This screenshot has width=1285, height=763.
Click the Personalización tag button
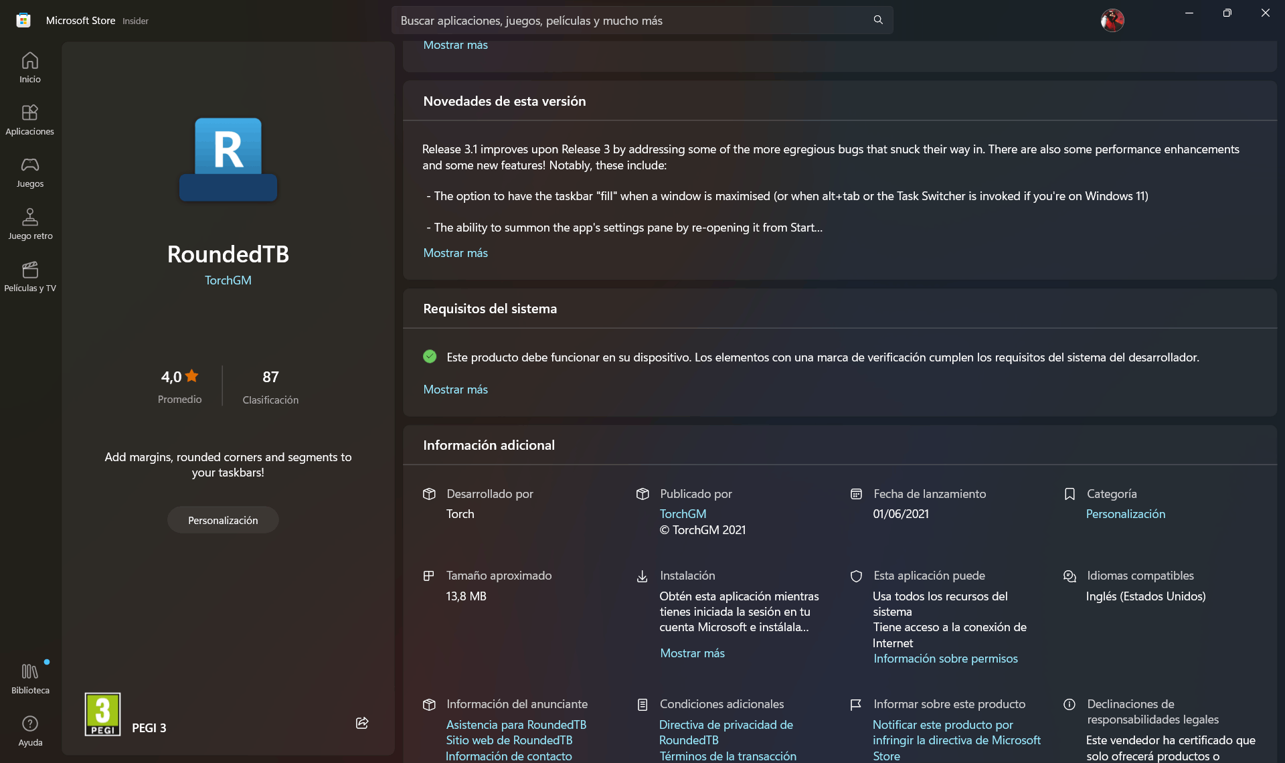pos(223,520)
